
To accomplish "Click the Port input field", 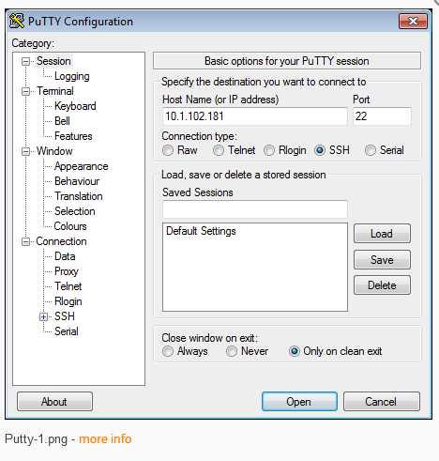I will click(382, 116).
